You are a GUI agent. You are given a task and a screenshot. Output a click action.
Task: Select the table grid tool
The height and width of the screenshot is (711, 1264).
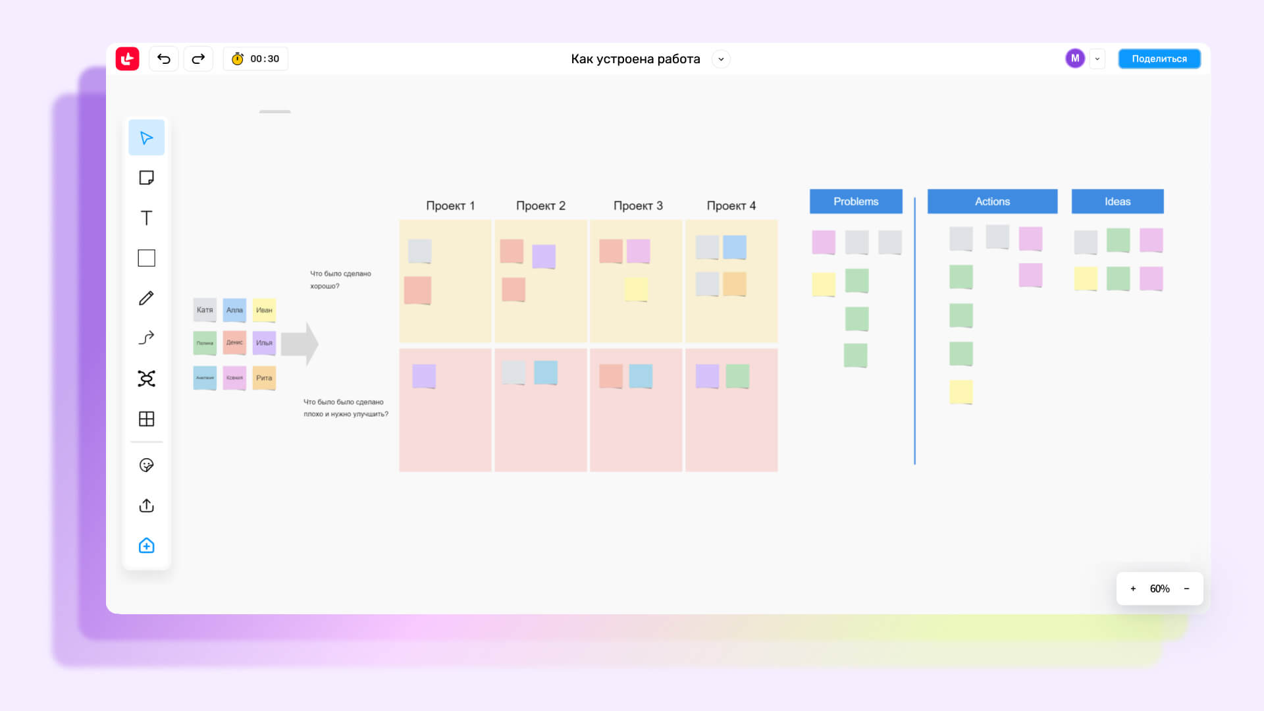point(146,419)
